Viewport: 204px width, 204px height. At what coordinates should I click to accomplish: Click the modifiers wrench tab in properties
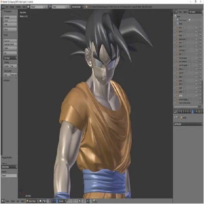pos(192,112)
